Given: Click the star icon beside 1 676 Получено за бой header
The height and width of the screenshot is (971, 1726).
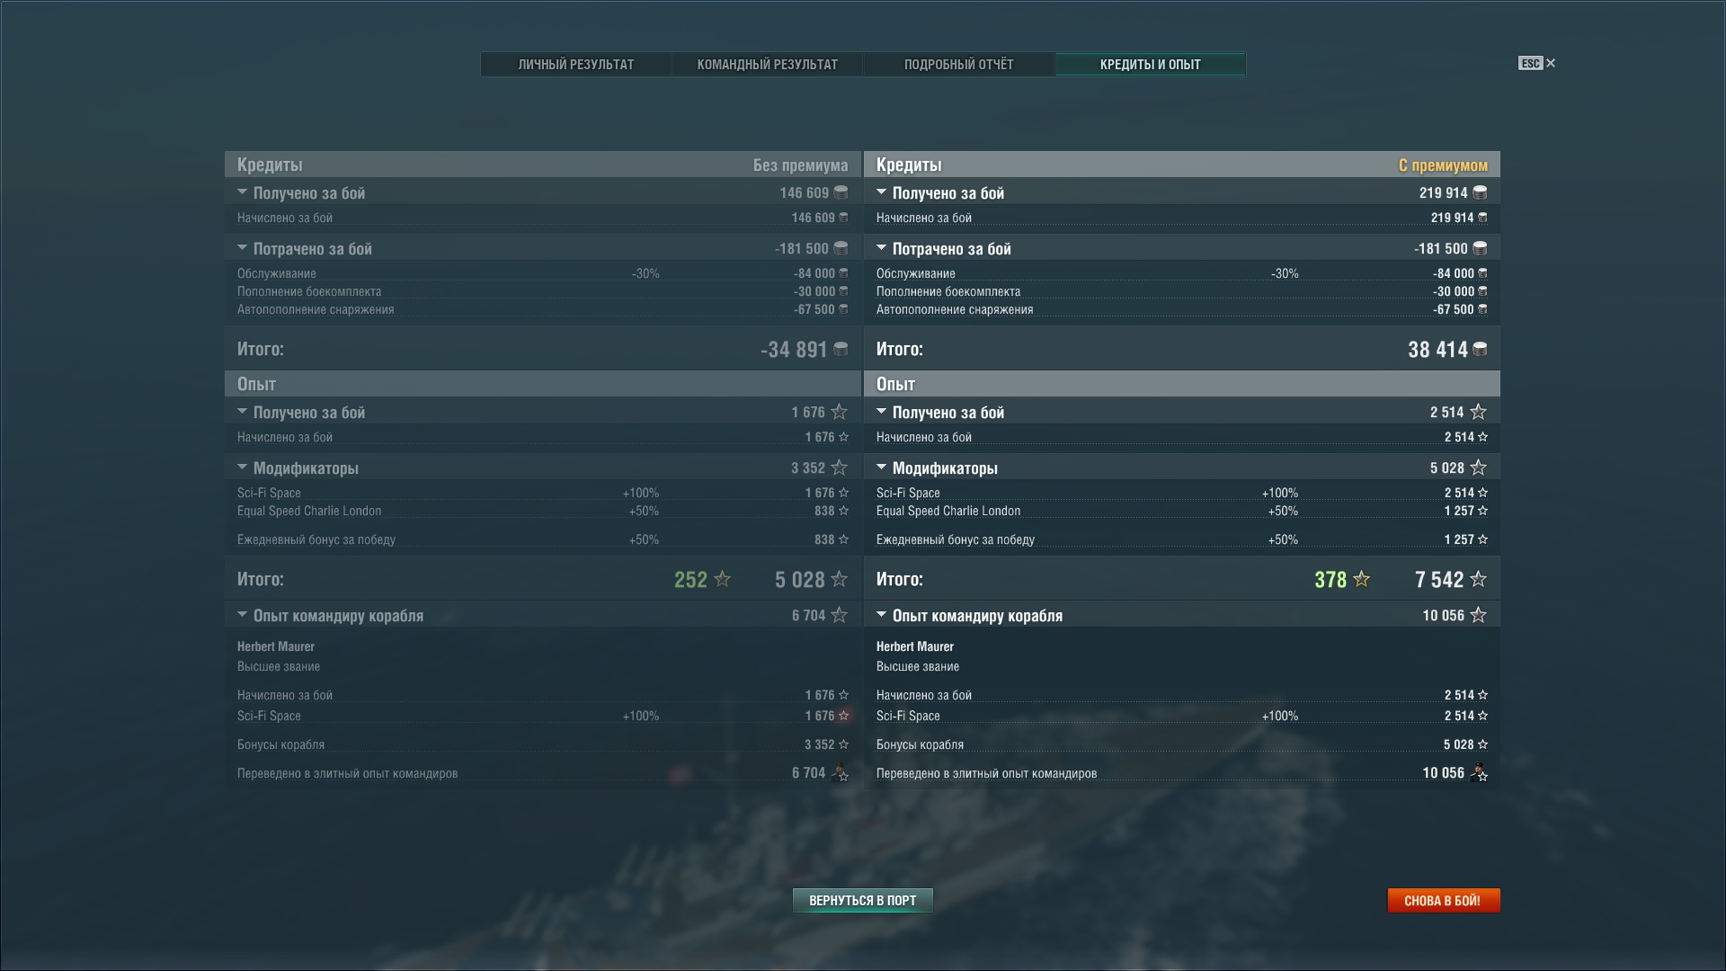Looking at the screenshot, I should 839,412.
